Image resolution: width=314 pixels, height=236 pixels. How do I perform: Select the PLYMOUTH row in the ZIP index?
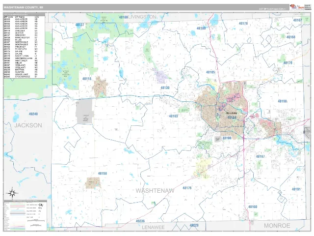(x=21, y=49)
